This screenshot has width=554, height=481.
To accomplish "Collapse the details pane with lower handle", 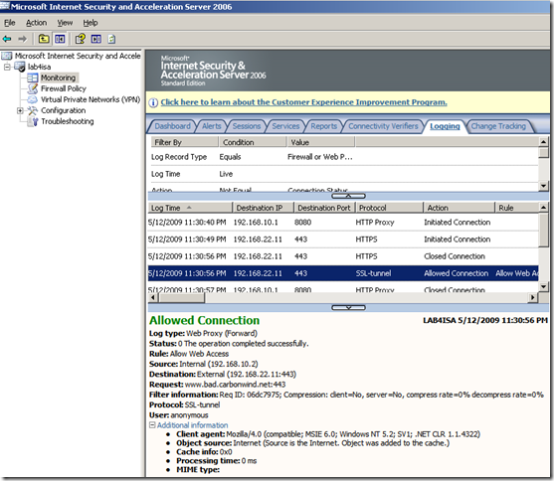I will point(348,308).
